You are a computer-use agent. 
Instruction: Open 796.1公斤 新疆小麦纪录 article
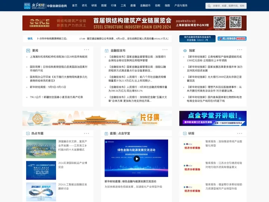click(x=56, y=97)
